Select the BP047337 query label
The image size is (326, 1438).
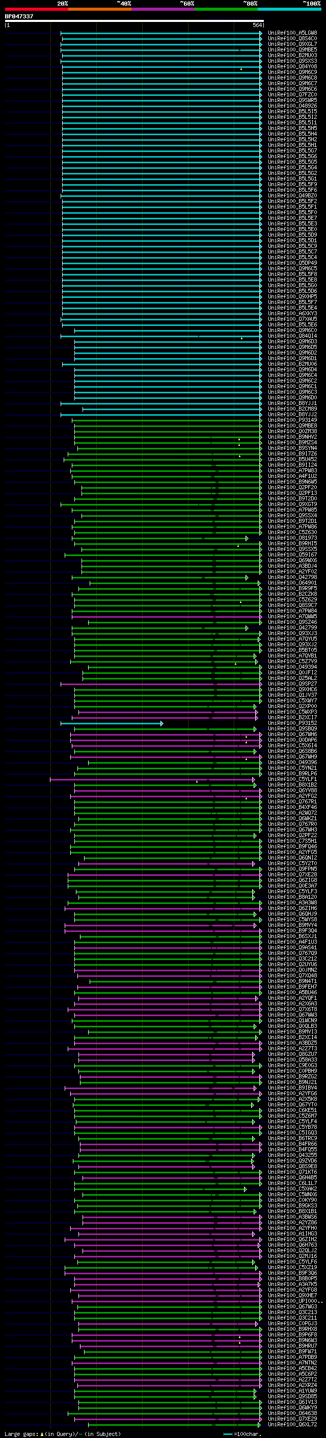[x=19, y=17]
